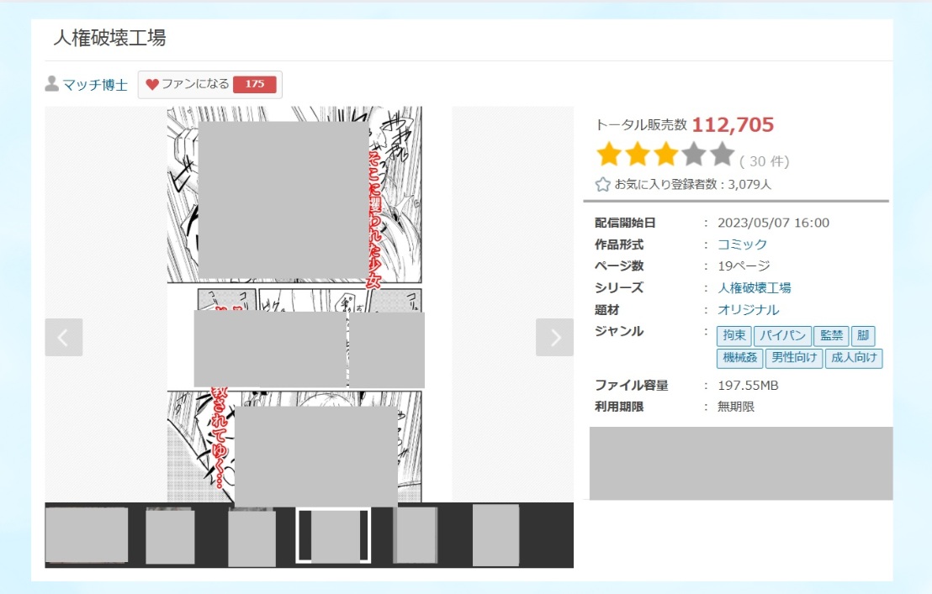Open the オリジナル subject link
This screenshot has height=594, width=932.
[748, 310]
